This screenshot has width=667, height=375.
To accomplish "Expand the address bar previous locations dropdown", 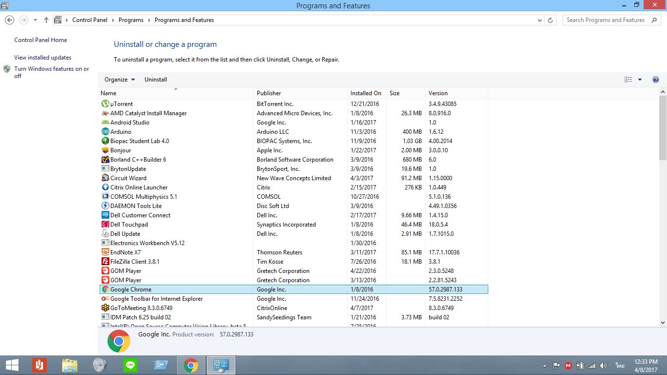I will pyautogui.click(x=540, y=20).
